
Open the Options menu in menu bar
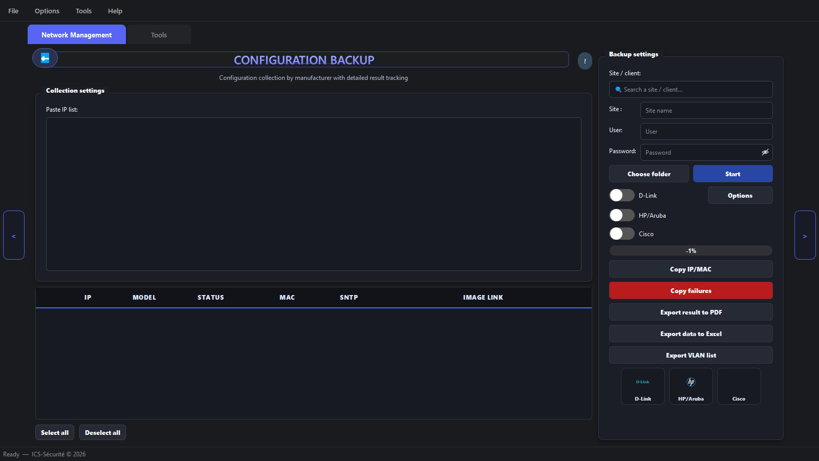47,11
